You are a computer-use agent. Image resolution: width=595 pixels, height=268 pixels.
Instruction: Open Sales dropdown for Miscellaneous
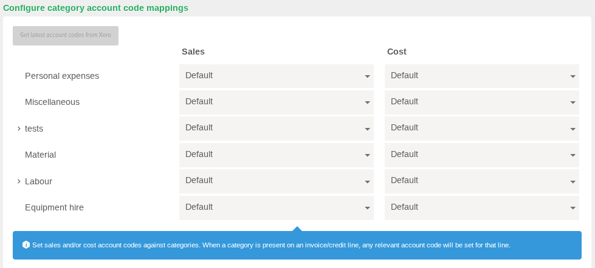(277, 102)
